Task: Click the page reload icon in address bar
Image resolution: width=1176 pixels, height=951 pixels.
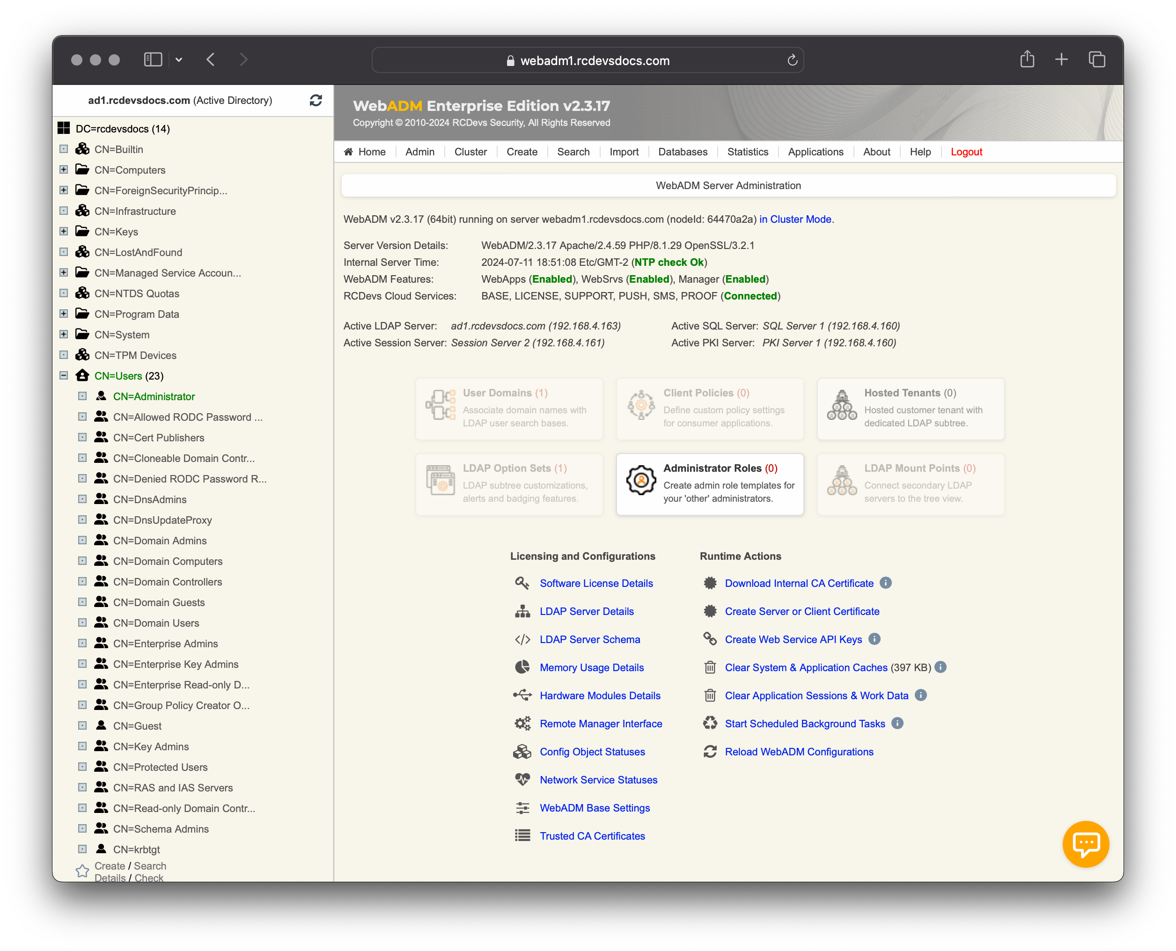Action: pyautogui.click(x=792, y=60)
